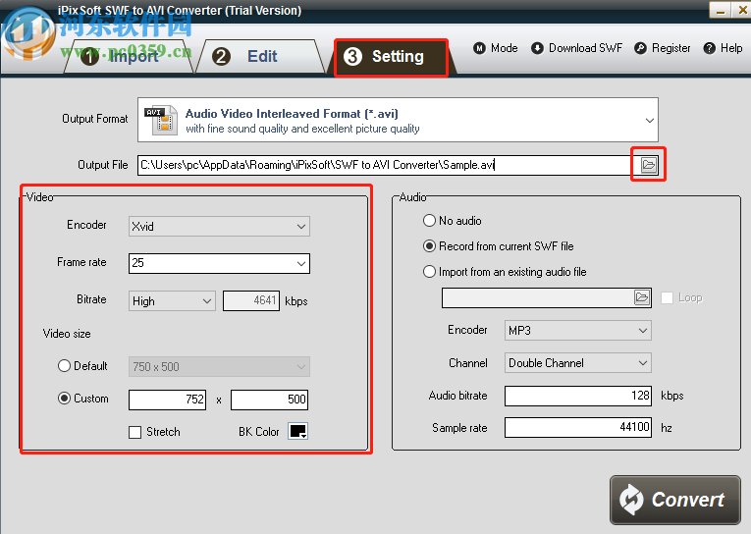Click the Video size label
This screenshot has height=534, width=751.
click(67, 334)
